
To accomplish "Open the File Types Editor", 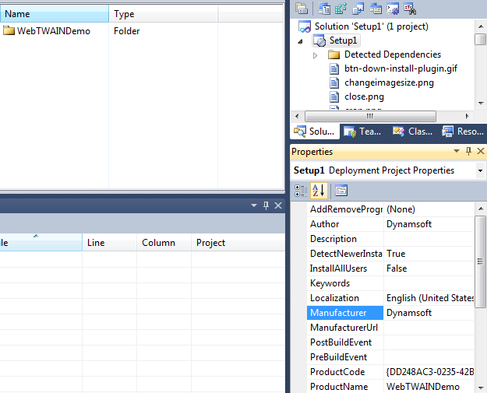I will click(x=358, y=9).
